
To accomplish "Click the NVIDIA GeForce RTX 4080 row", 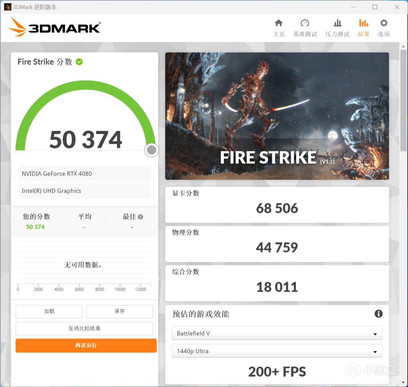I will pos(84,174).
